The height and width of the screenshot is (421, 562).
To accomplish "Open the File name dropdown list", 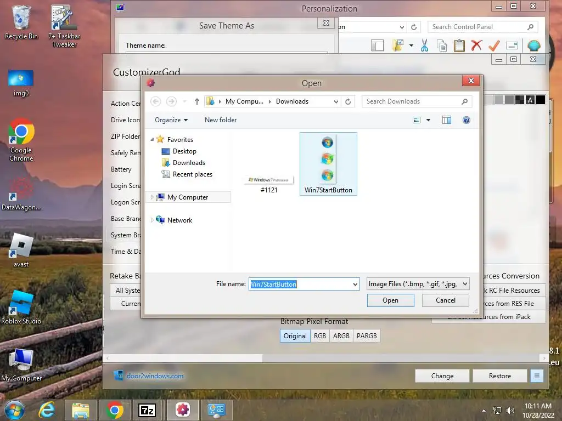I will pos(355,285).
